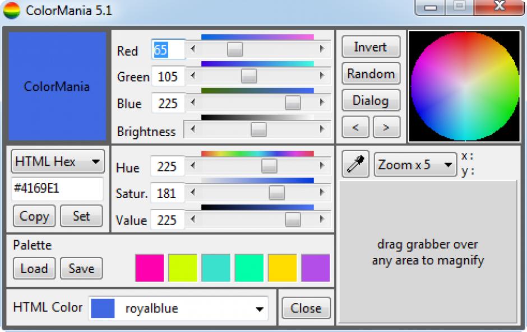
Task: Click the Hue slider left arrow
Action: [193, 166]
